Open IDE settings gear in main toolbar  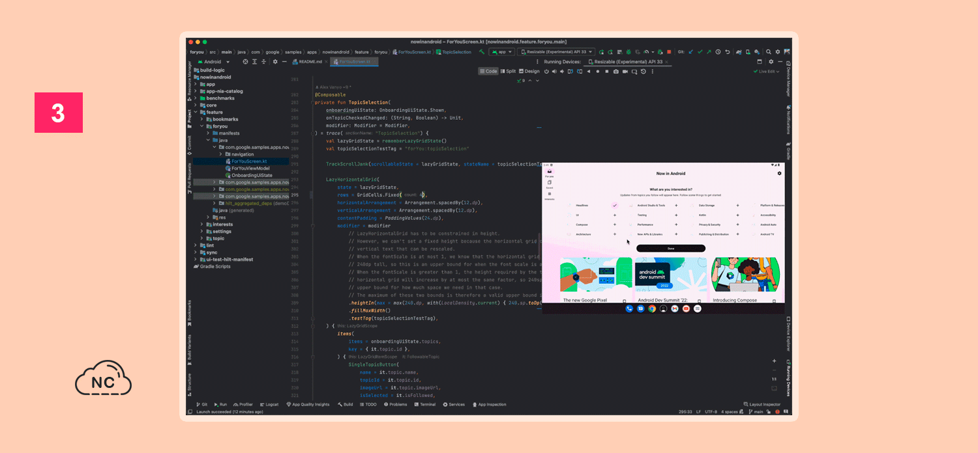tap(778, 51)
